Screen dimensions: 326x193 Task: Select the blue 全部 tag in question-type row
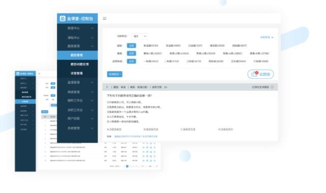point(131,46)
